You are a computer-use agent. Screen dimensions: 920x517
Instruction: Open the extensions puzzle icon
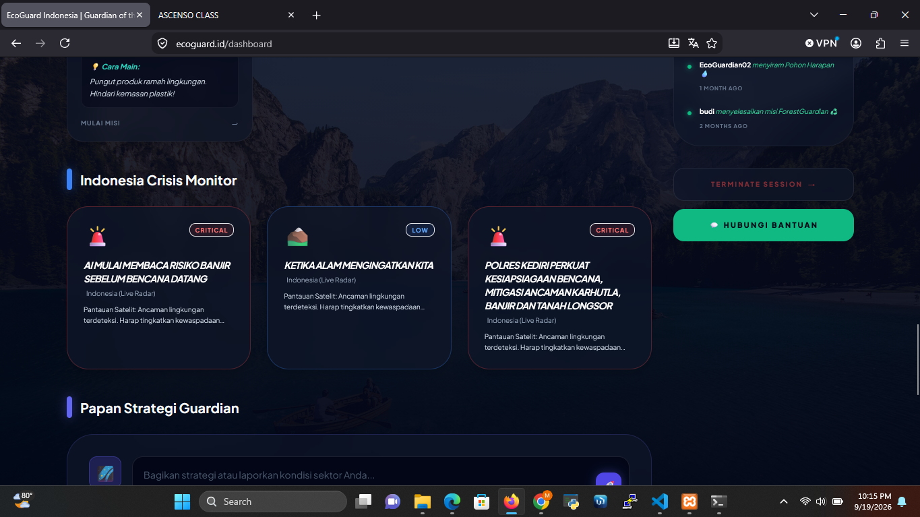880,43
